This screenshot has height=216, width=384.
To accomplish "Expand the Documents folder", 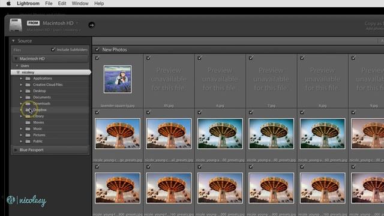I will click(21, 97).
